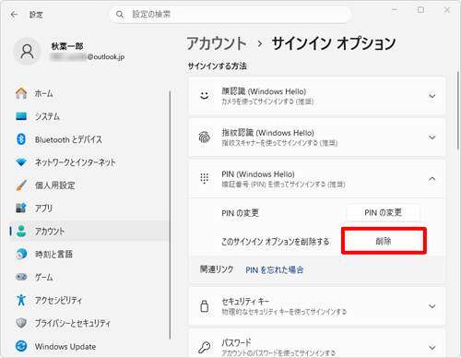Click the アクセシビリティ figure icon
The width and height of the screenshot is (461, 358).
[21, 300]
